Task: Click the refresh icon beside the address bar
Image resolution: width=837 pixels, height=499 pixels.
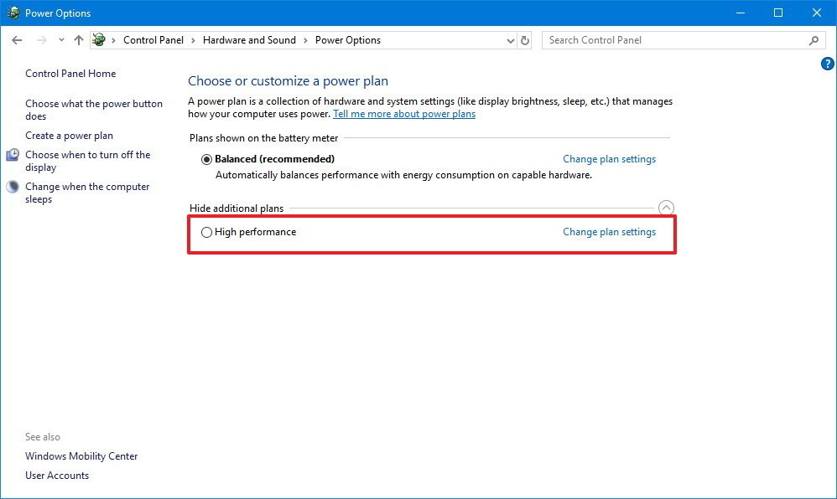Action: [x=525, y=40]
